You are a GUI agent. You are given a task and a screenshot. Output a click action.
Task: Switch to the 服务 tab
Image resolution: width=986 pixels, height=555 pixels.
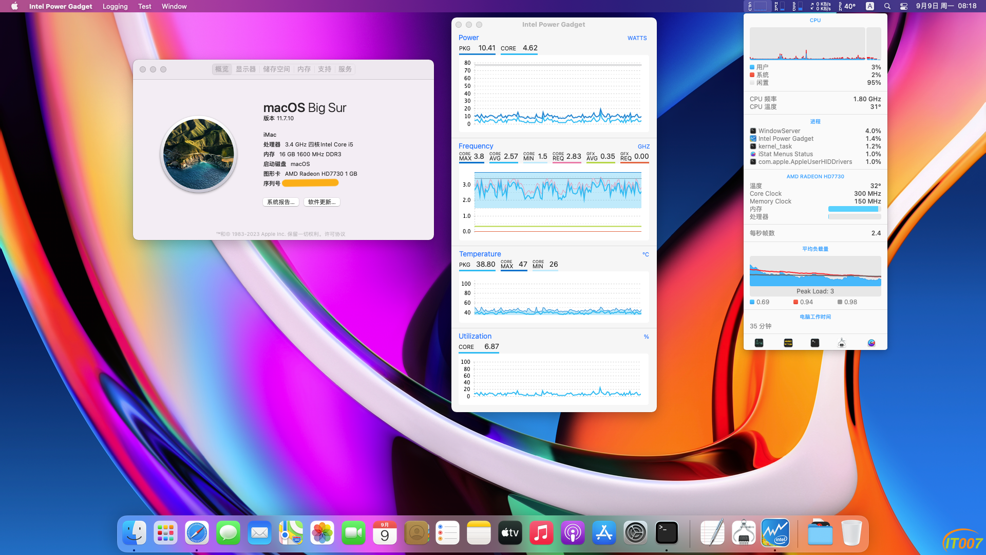point(345,69)
